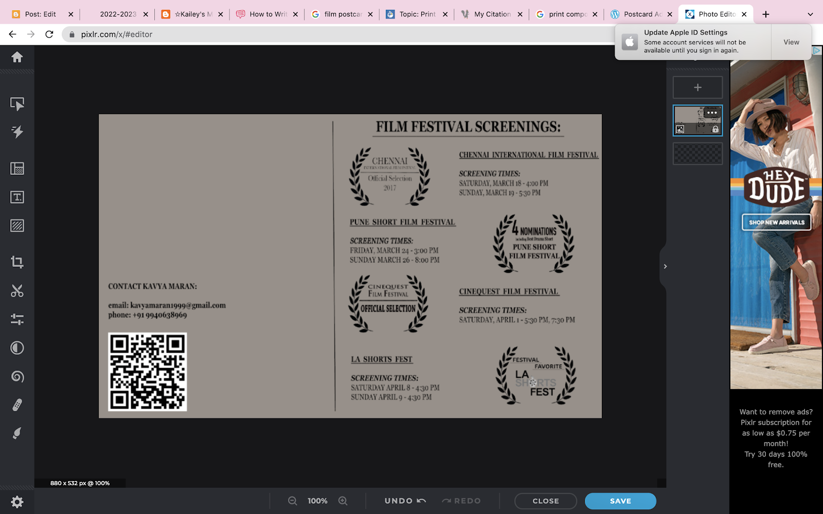
Task: Click View on Apple ID notification
Action: (791, 42)
